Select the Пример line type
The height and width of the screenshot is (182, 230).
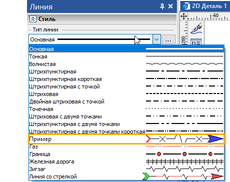126,139
